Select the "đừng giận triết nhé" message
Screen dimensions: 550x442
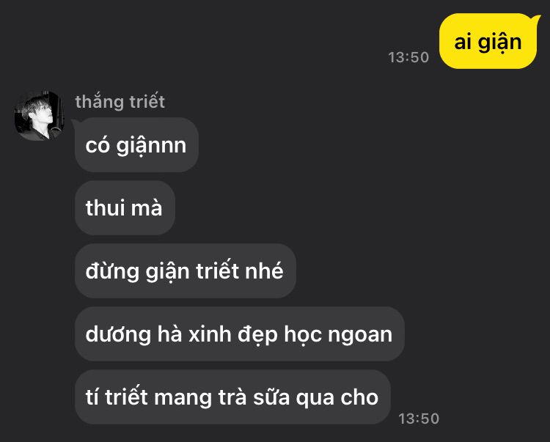pos(186,270)
